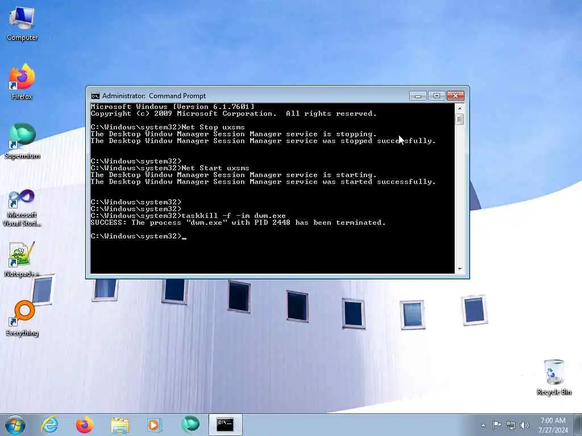The width and height of the screenshot is (582, 436).
Task: Click the Command Prompt taskbar button
Action: click(225, 425)
